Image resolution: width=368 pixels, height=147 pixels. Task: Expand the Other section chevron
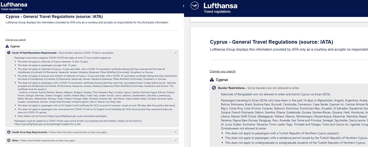pos(175,140)
